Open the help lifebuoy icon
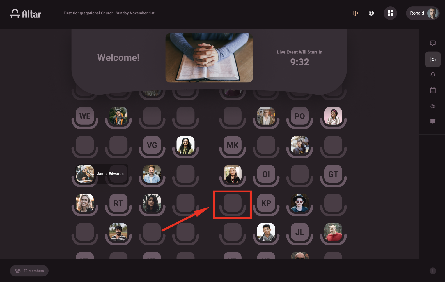 tap(371, 13)
